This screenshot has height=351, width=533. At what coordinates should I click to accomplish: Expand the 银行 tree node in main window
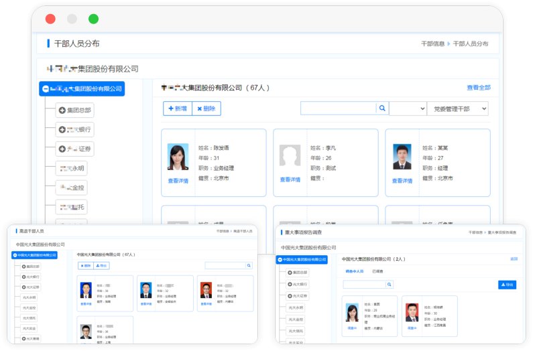(x=62, y=130)
